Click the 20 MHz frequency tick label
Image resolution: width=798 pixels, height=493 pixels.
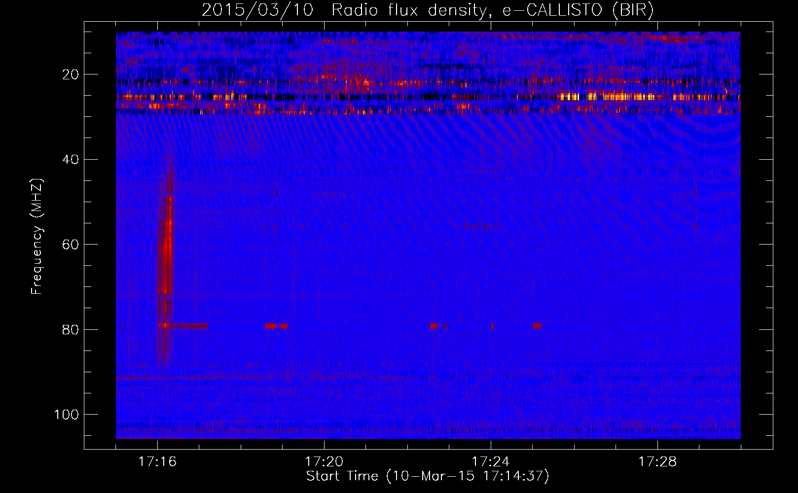tap(71, 74)
